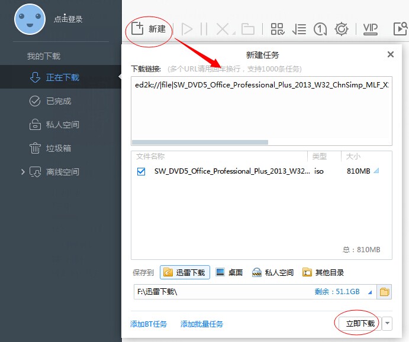Open the settings gear icon in toolbar
The width and height of the screenshot is (409, 342).
(341, 29)
